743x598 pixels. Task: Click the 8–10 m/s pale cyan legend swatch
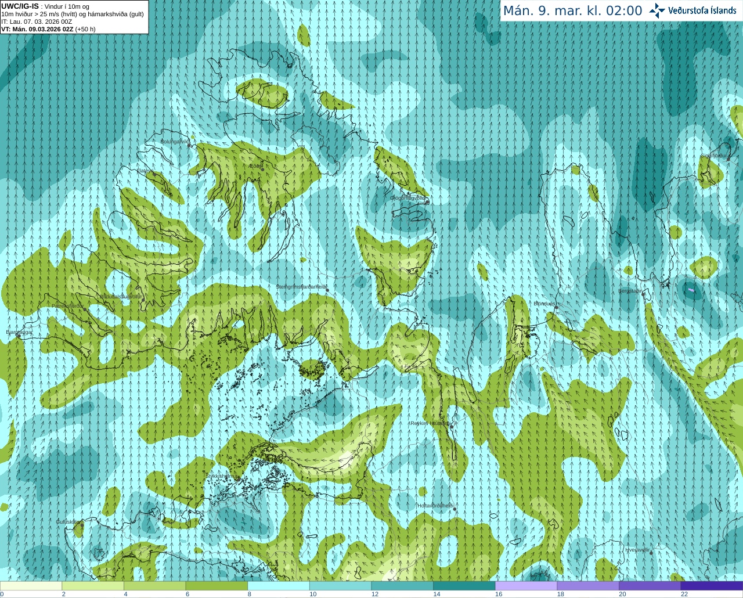tap(279, 586)
